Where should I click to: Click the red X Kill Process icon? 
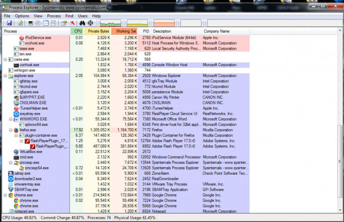coord(72,23)
